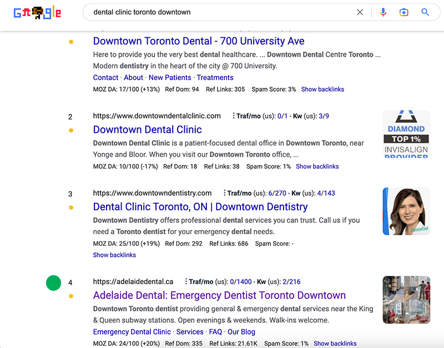Click the text MOZ DA: 10/100 (-17%)

(125, 166)
